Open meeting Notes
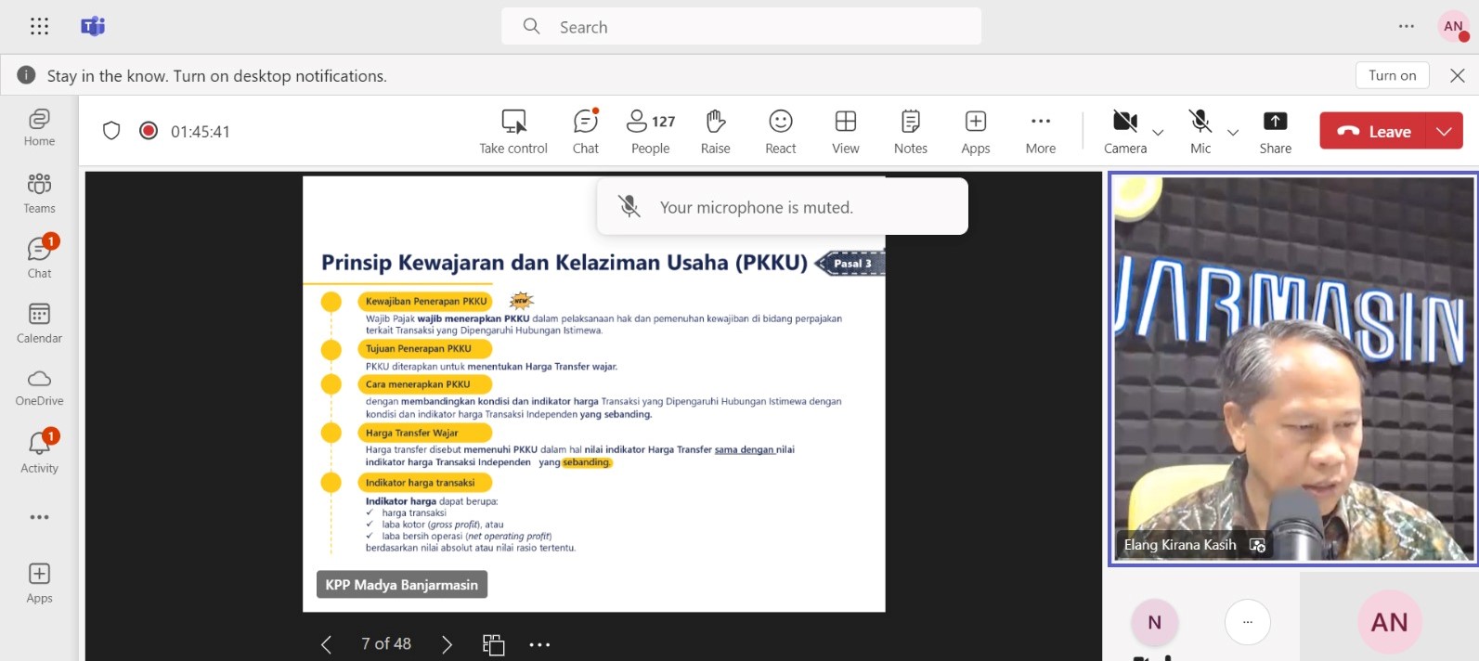The width and height of the screenshot is (1479, 661). tap(910, 132)
